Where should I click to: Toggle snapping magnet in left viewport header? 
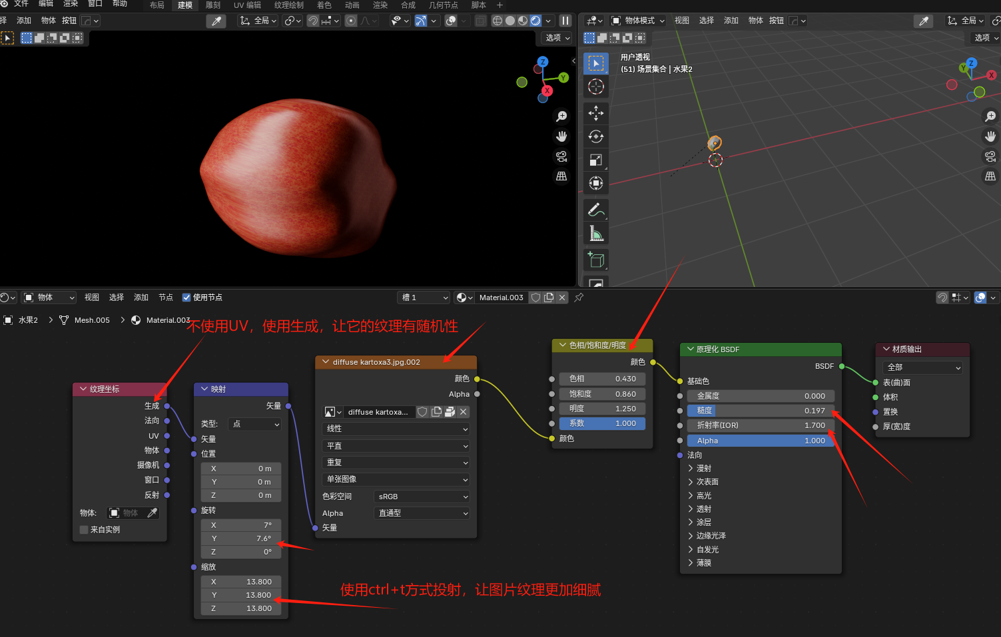(313, 21)
